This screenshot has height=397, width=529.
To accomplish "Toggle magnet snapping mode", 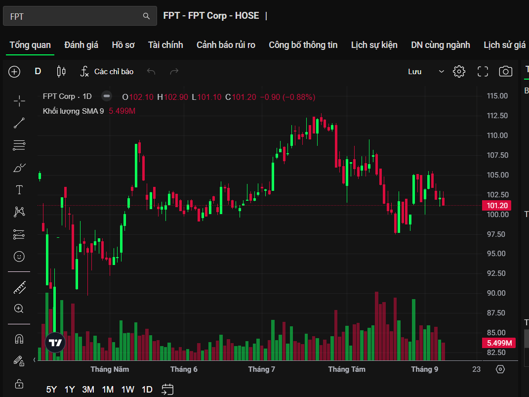I will pyautogui.click(x=19, y=339).
